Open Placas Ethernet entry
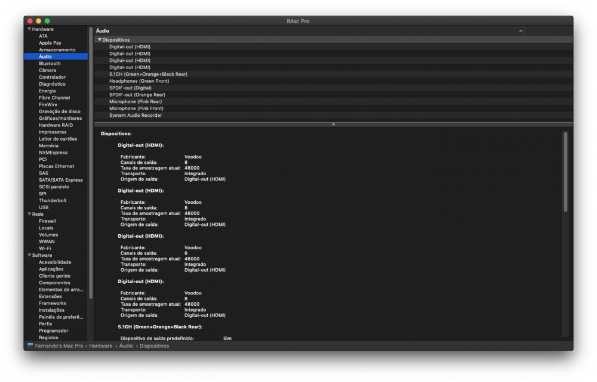Screen dimensions: 597x382 click(x=56, y=166)
